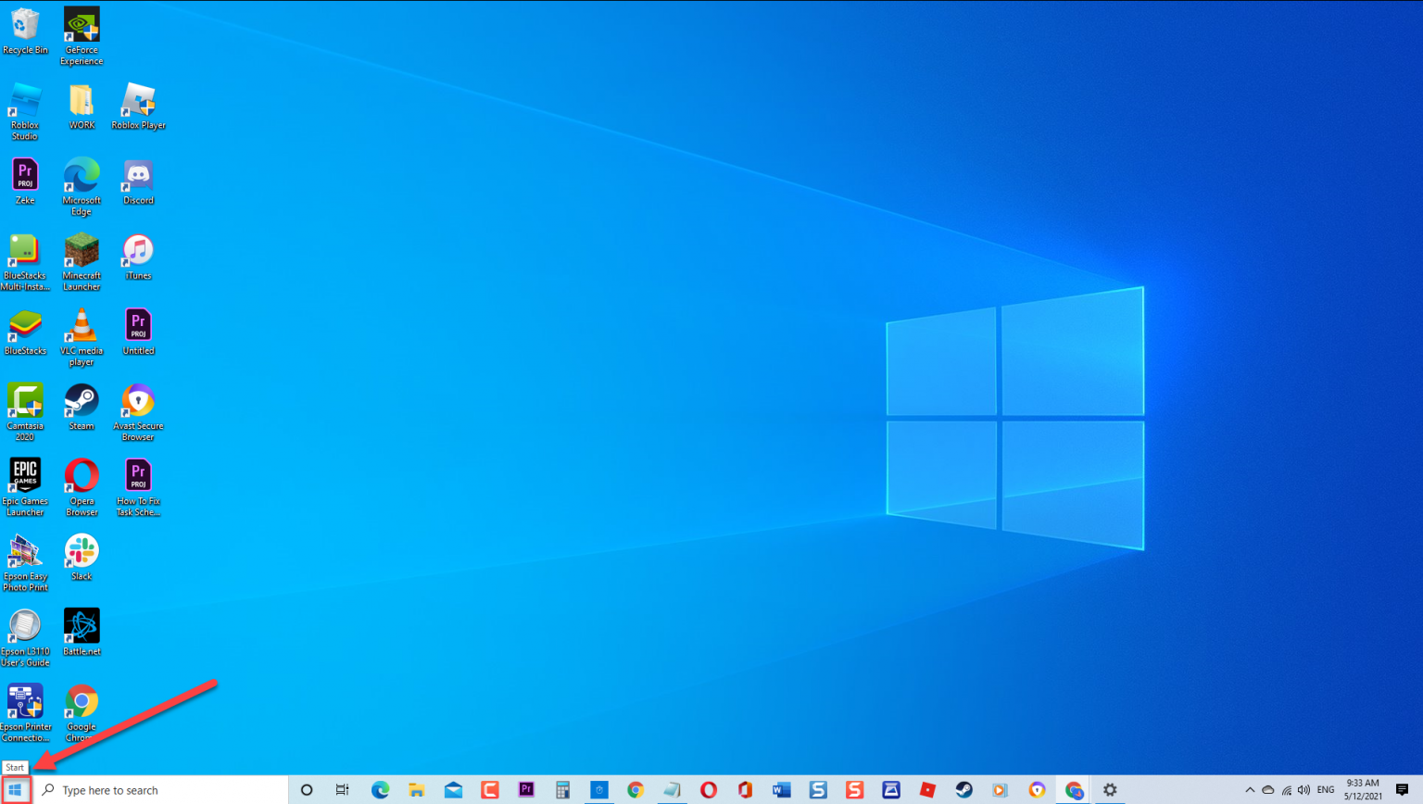The height and width of the screenshot is (804, 1423).
Task: Launch Microsoft Edge from the taskbar
Action: point(380,790)
